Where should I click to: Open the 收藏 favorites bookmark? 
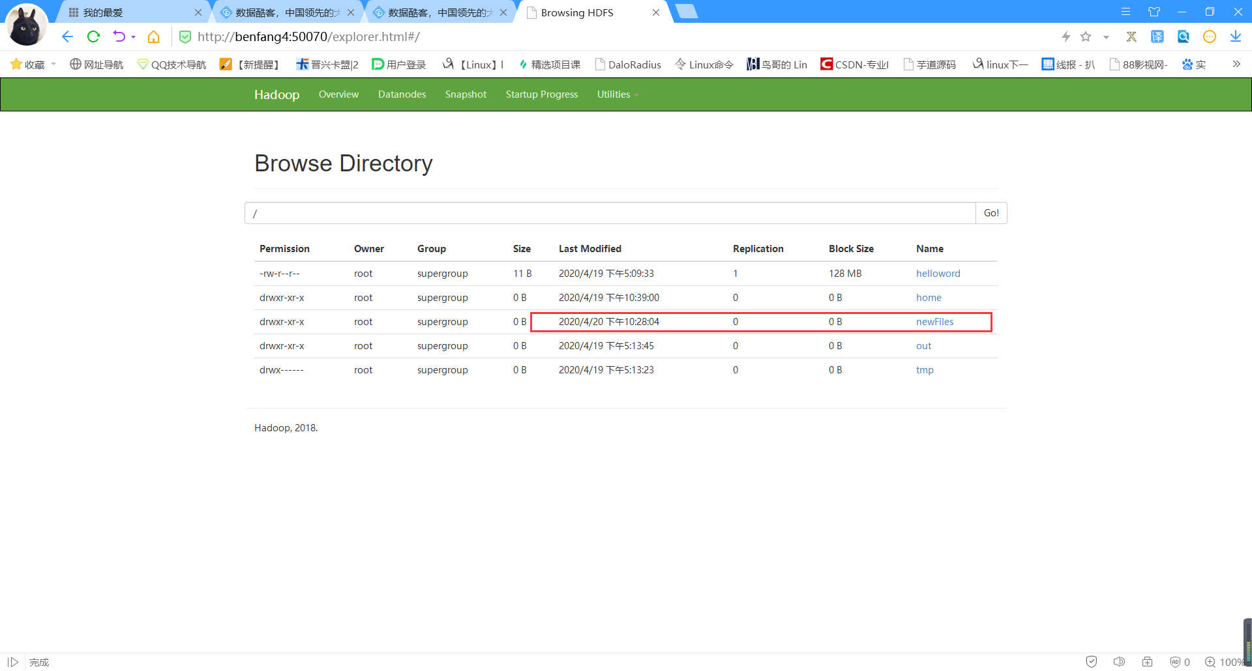coord(28,64)
